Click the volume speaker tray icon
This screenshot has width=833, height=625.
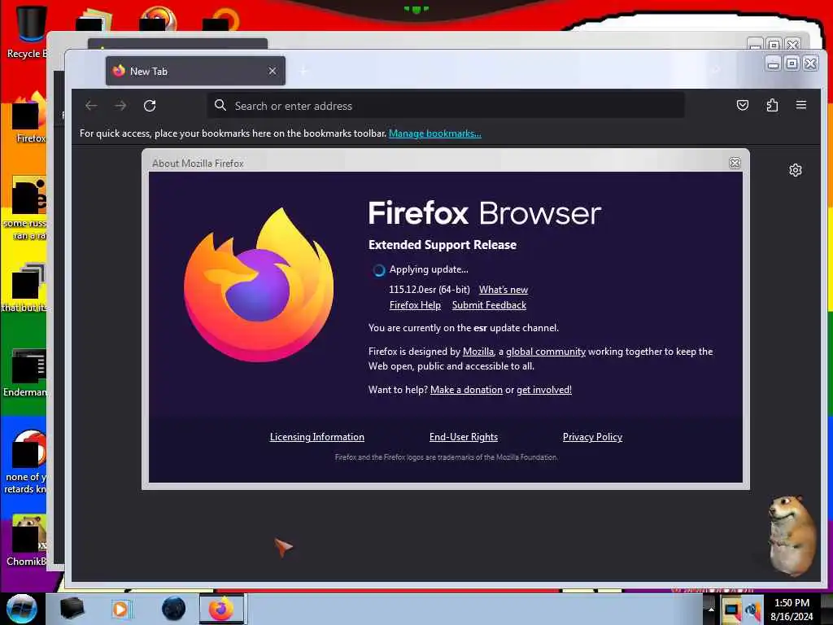753,610
